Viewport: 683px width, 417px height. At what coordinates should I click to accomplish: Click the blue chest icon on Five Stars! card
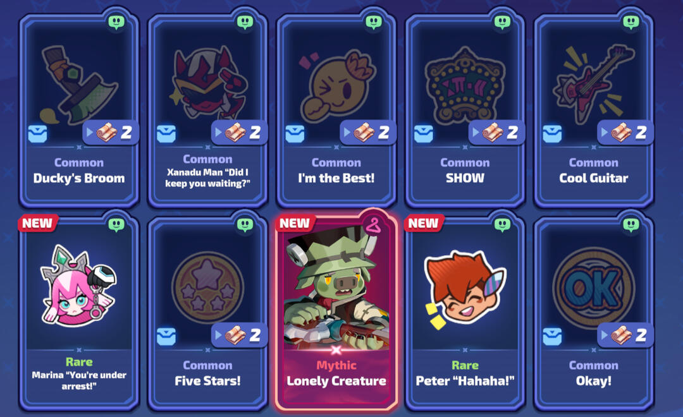[166, 337]
